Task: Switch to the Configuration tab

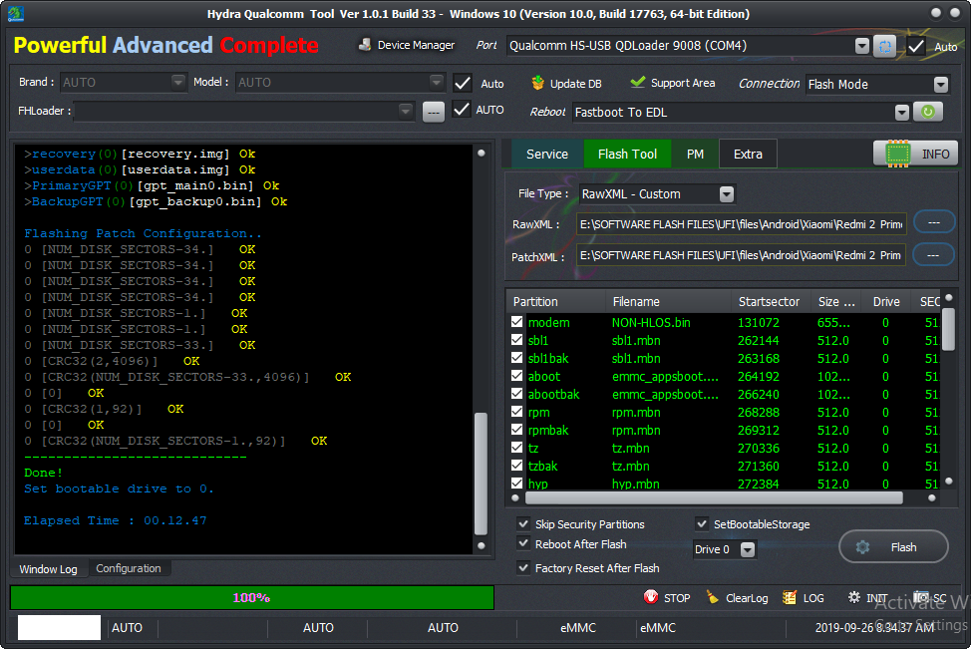Action: pyautogui.click(x=129, y=568)
